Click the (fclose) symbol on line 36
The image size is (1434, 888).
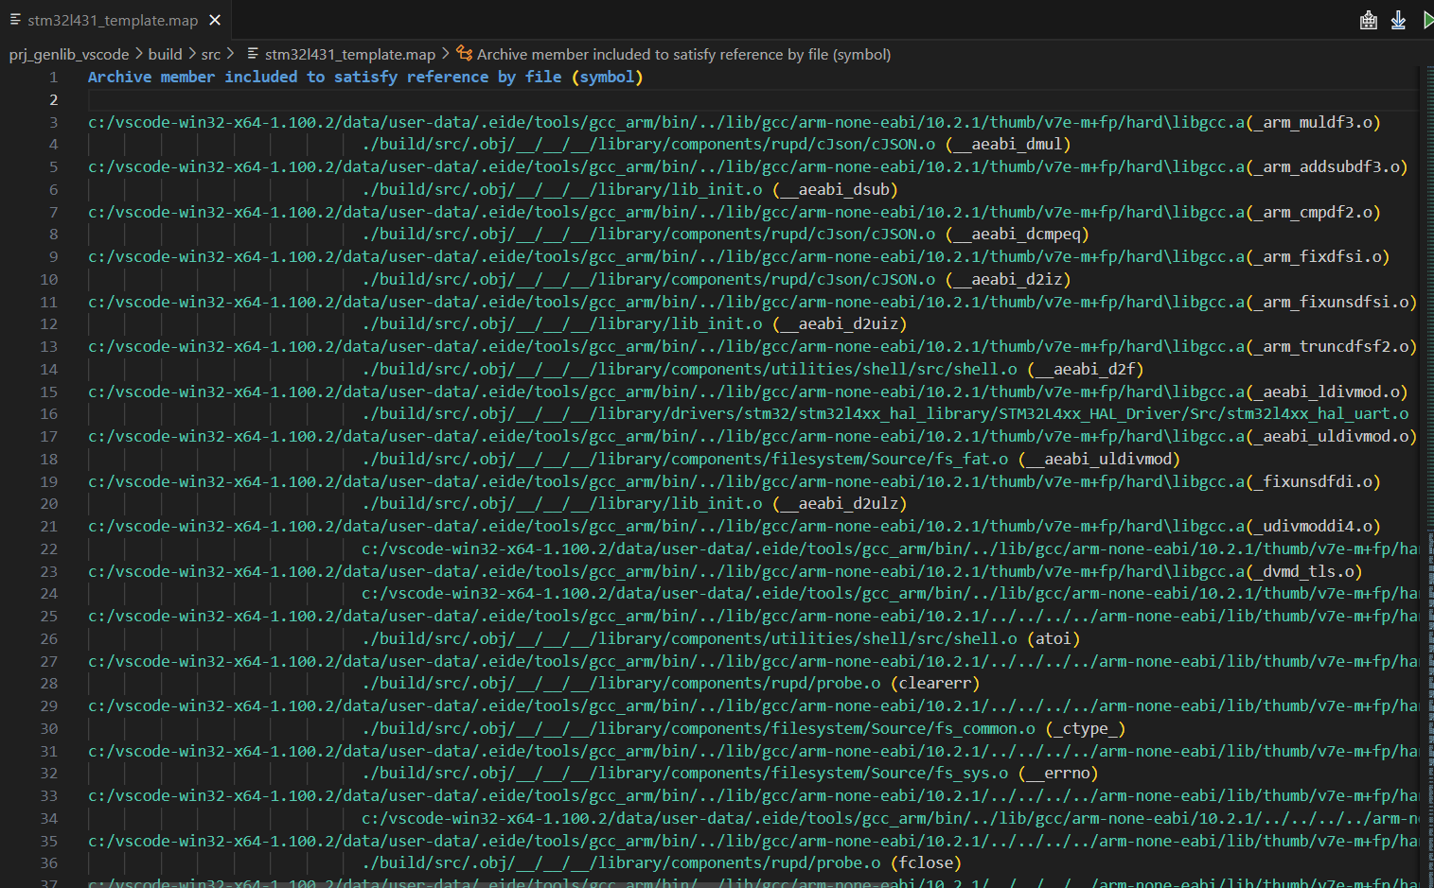[x=926, y=863]
